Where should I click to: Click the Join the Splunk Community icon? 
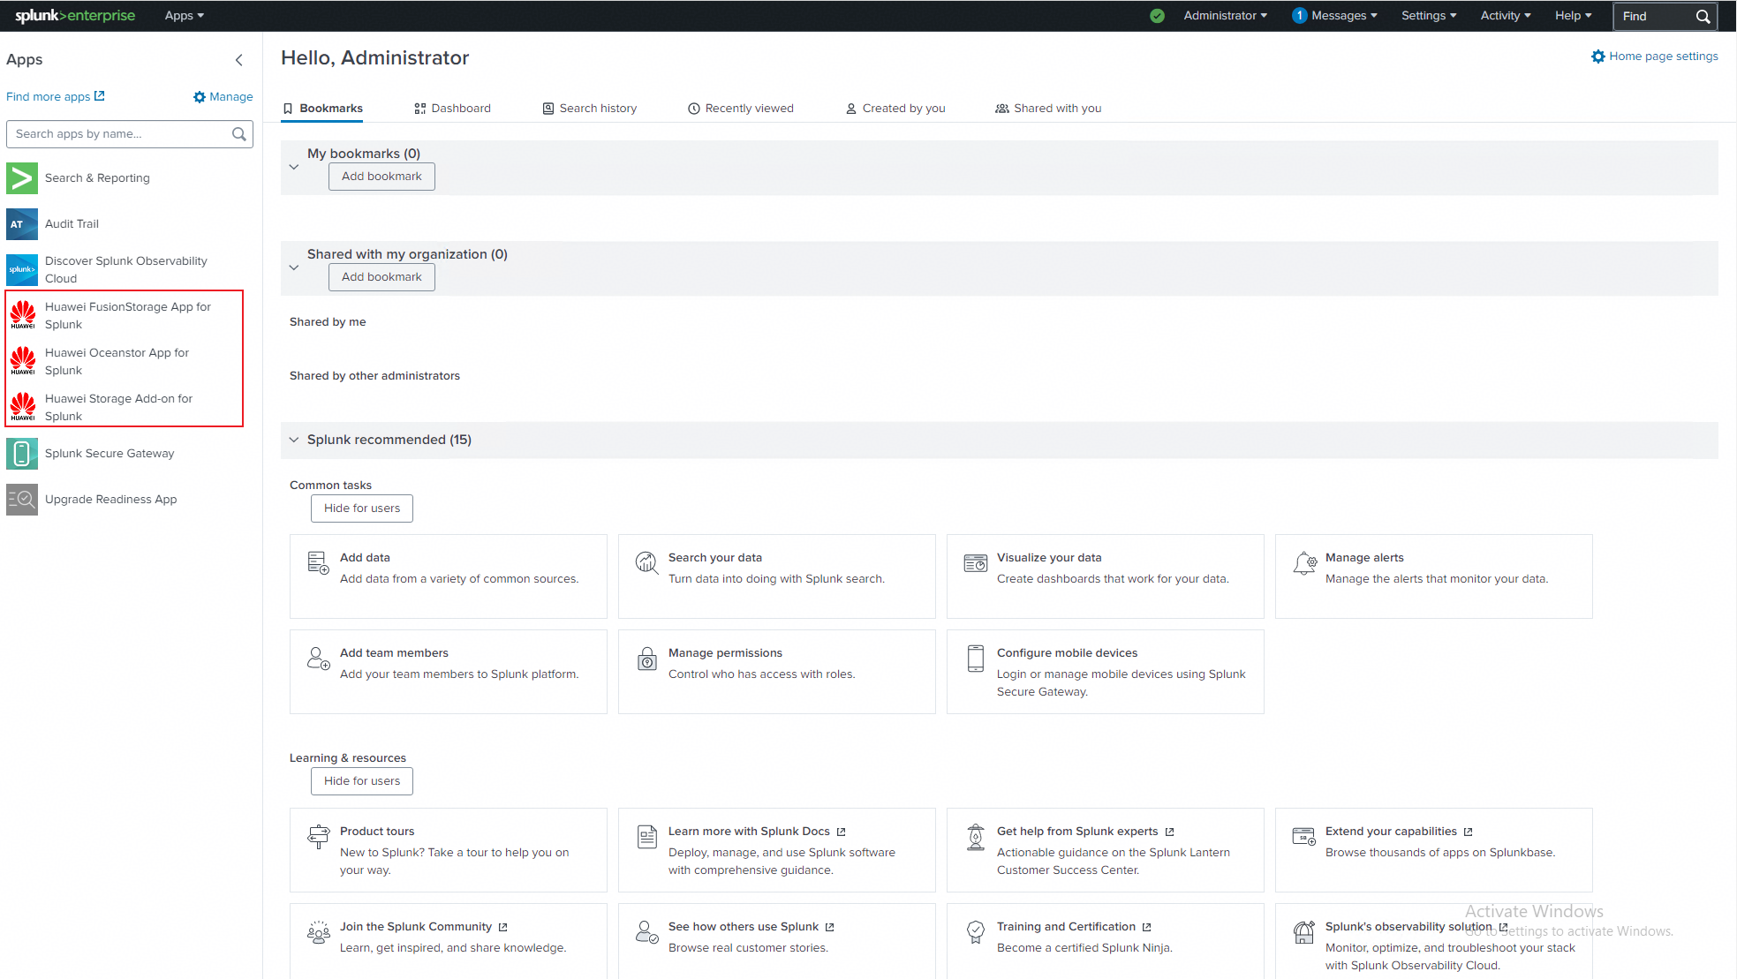(x=318, y=932)
